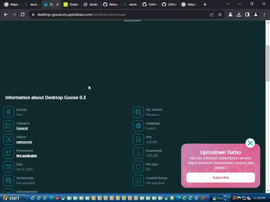Click the '4.22 MB' size value
Image resolution: width=270 pixels, height=202 pixels.
(151, 142)
